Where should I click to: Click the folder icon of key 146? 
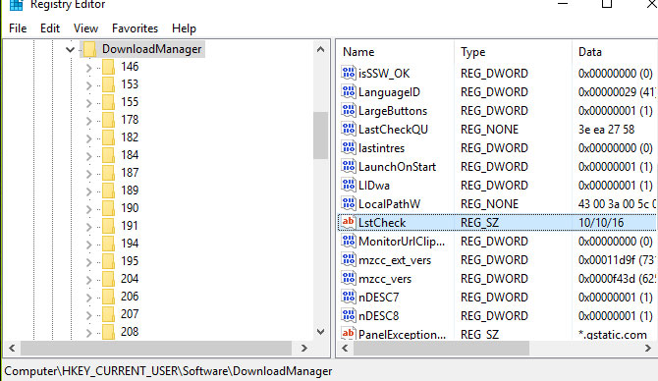coord(108,67)
